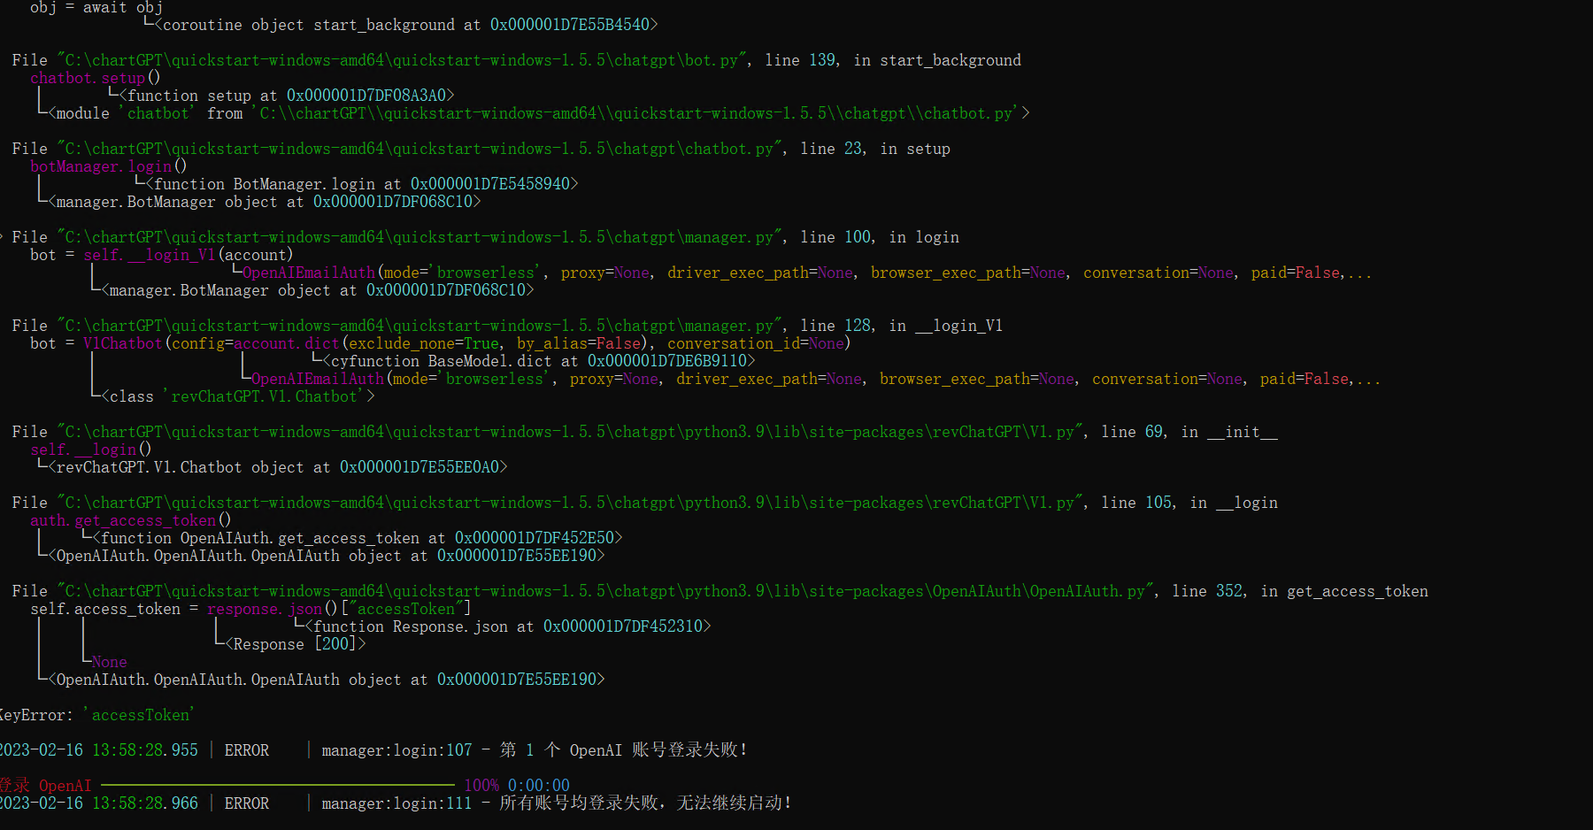Select 'response.json()["accessToken"]' code text

pyautogui.click(x=339, y=609)
